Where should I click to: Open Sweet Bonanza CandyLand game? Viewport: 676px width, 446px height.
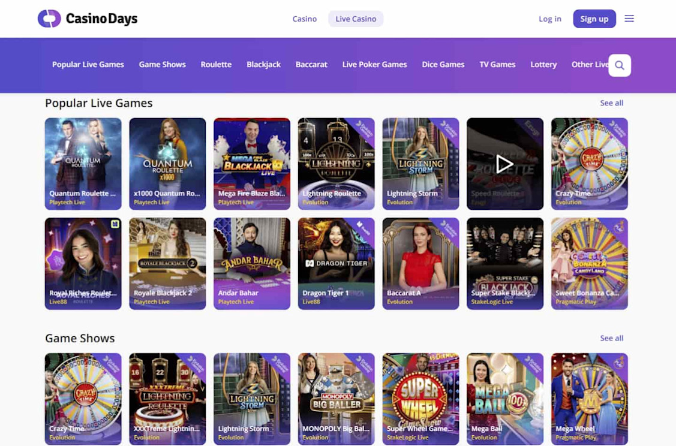590,264
